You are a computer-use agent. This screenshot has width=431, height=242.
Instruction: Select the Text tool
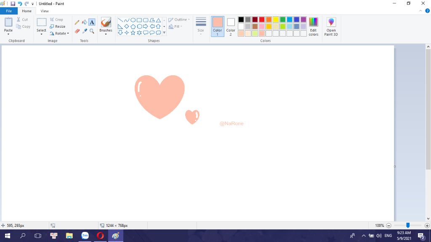point(92,22)
